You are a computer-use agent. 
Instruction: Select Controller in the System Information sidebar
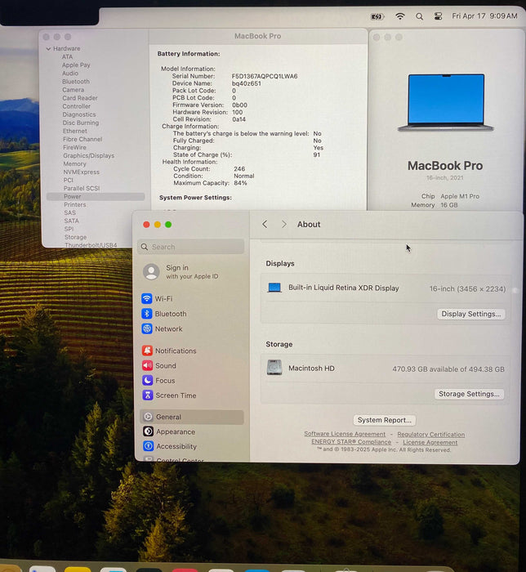pyautogui.click(x=77, y=106)
